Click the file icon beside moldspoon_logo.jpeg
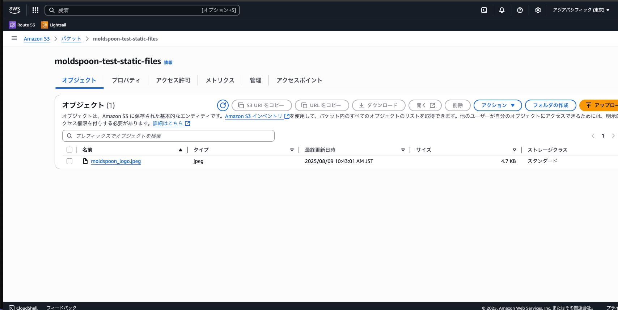Image resolution: width=618 pixels, height=310 pixels. 85,161
